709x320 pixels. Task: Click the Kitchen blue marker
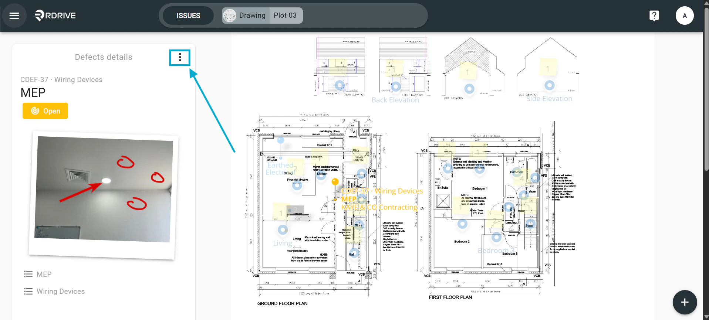(x=321, y=175)
